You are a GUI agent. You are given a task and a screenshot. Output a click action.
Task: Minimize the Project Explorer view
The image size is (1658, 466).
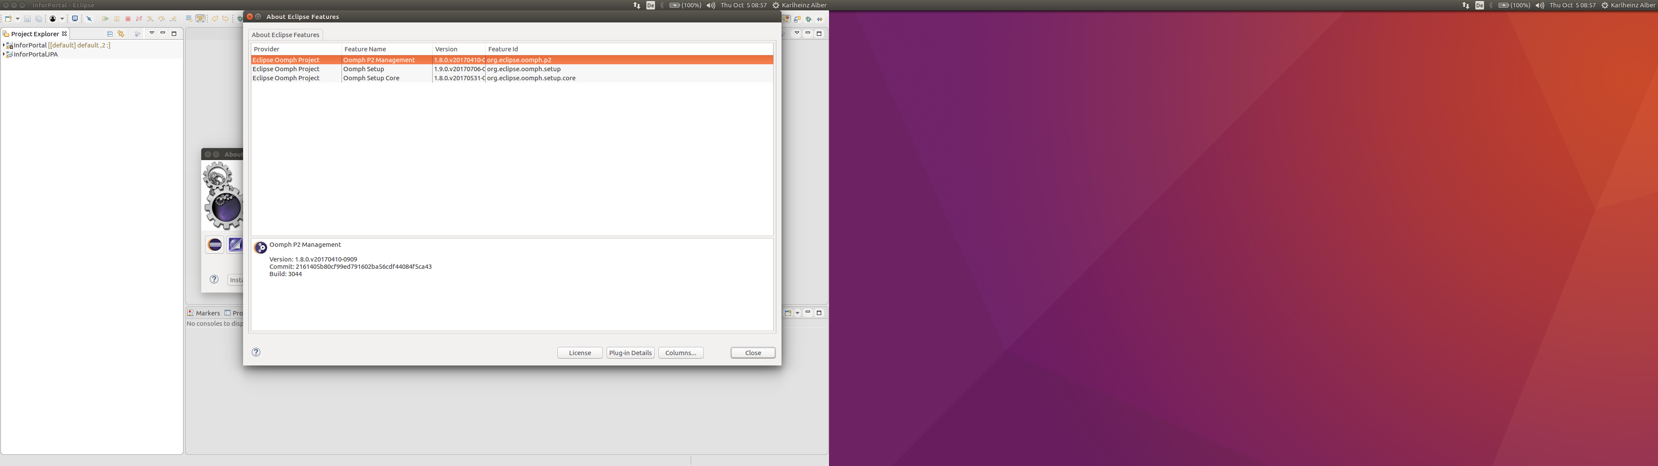point(163,33)
